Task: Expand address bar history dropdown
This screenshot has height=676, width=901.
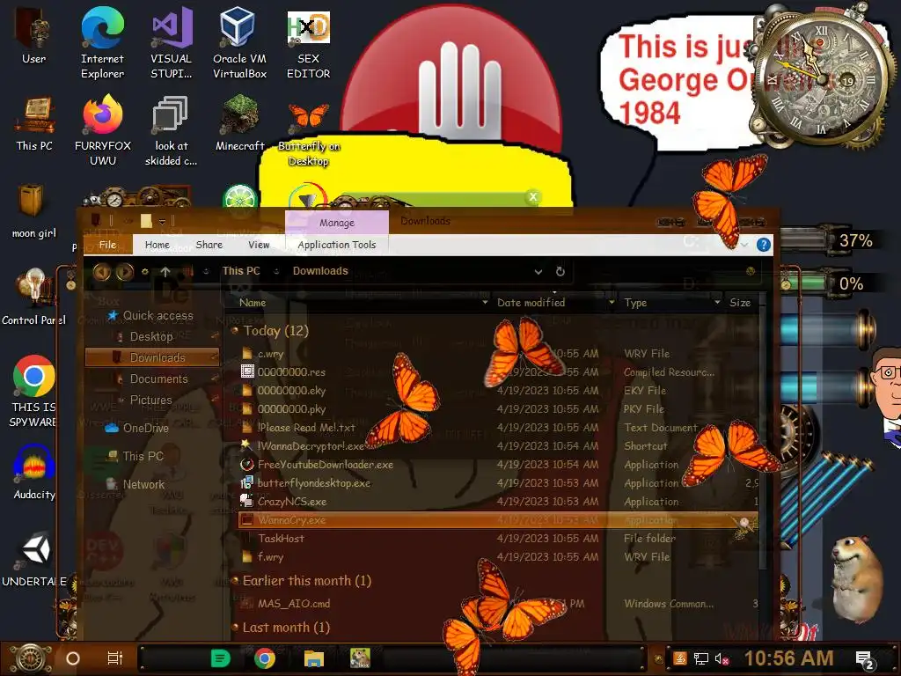Action: [x=538, y=271]
